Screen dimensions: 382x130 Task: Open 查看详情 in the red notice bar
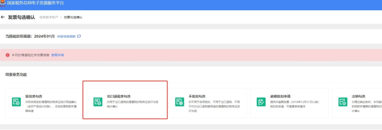click(x=58, y=55)
